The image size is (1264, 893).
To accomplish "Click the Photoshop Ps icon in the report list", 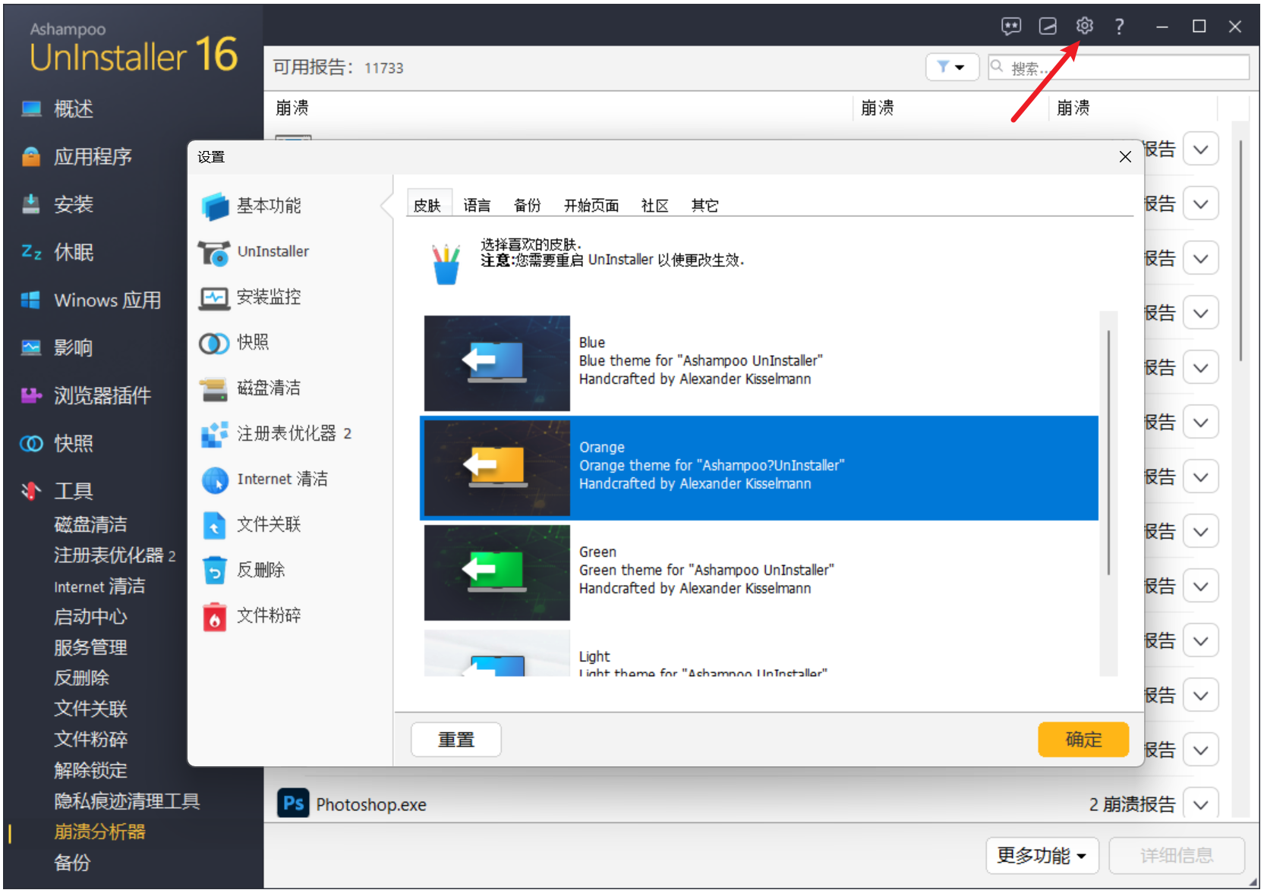I will click(x=293, y=803).
